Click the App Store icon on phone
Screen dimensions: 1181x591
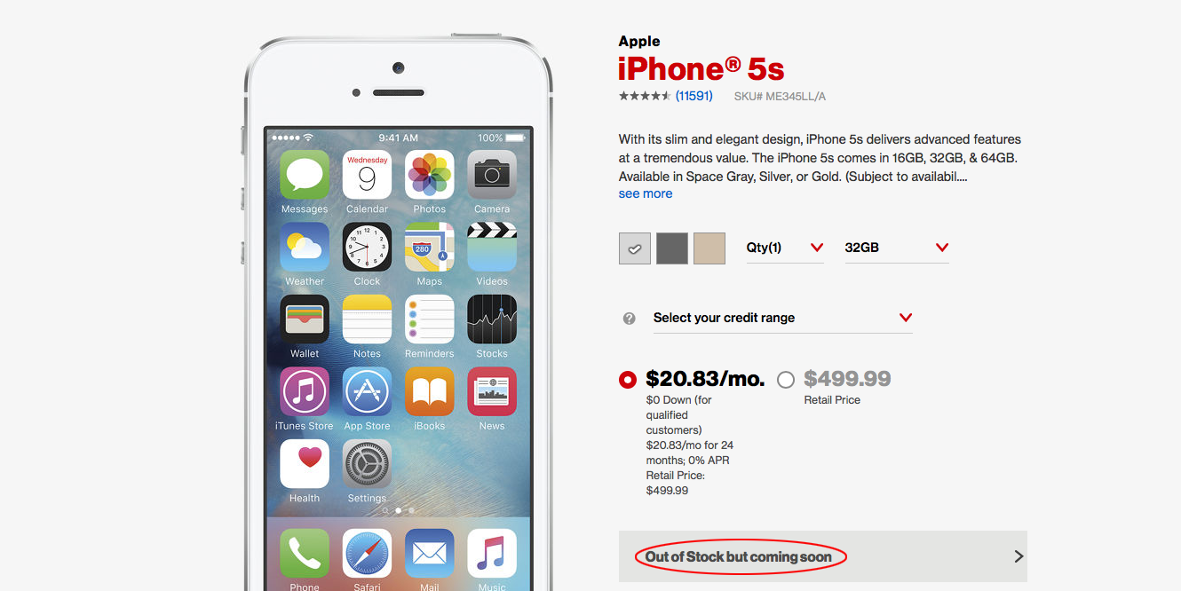tap(367, 392)
